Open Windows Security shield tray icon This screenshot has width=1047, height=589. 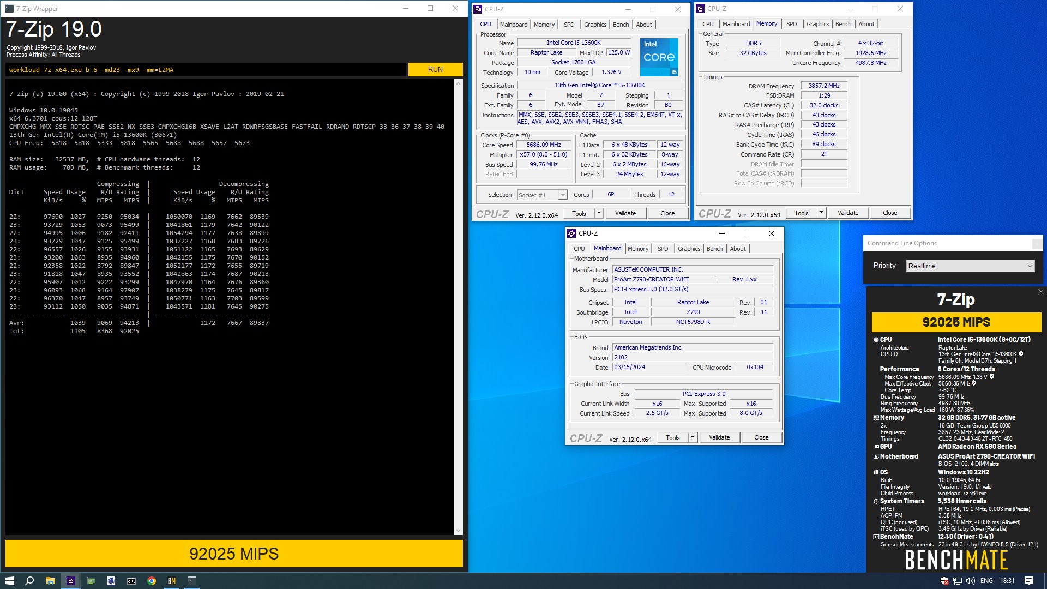944,581
